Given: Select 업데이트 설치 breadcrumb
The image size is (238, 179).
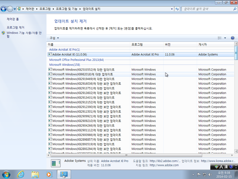Looking at the screenshot, I should (x=91, y=9).
